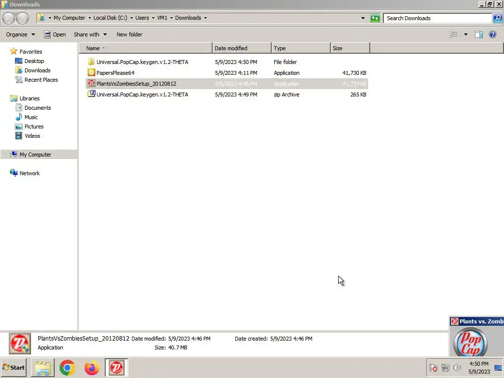Click the New folder button
Viewport: 504px width, 378px height.
coord(129,34)
